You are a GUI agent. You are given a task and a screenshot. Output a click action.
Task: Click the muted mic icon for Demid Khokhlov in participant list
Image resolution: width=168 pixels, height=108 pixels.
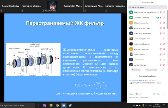pos(161,12)
